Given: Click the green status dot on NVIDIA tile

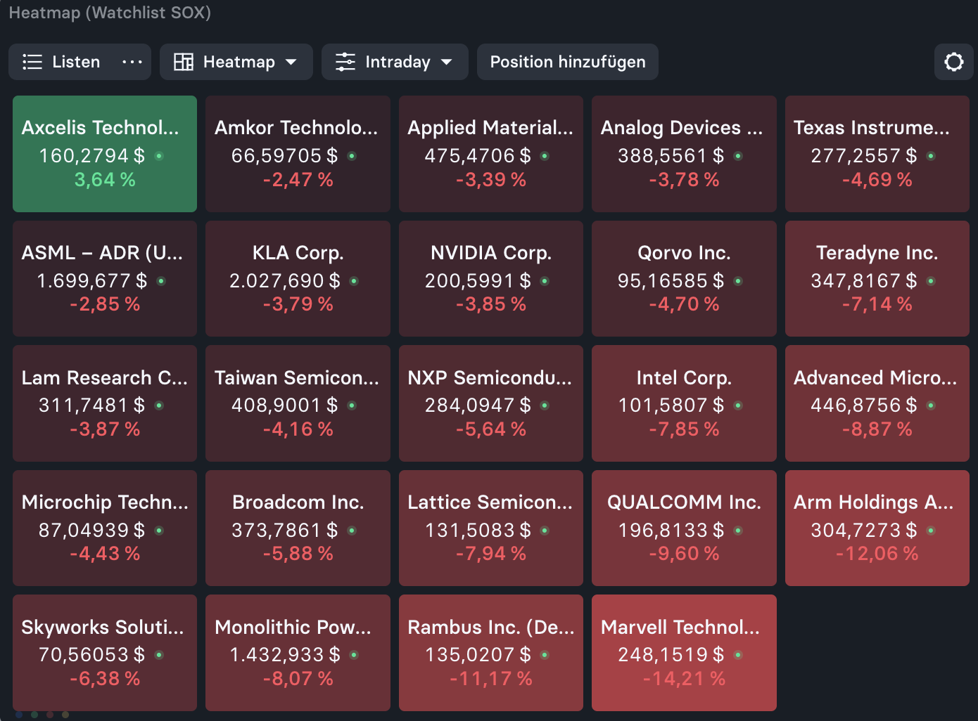Looking at the screenshot, I should point(545,281).
